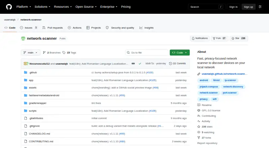Image resolution: width=269 pixels, height=148 pixels.
Task: Select the fdroid topic tag
Action: [x=216, y=80]
